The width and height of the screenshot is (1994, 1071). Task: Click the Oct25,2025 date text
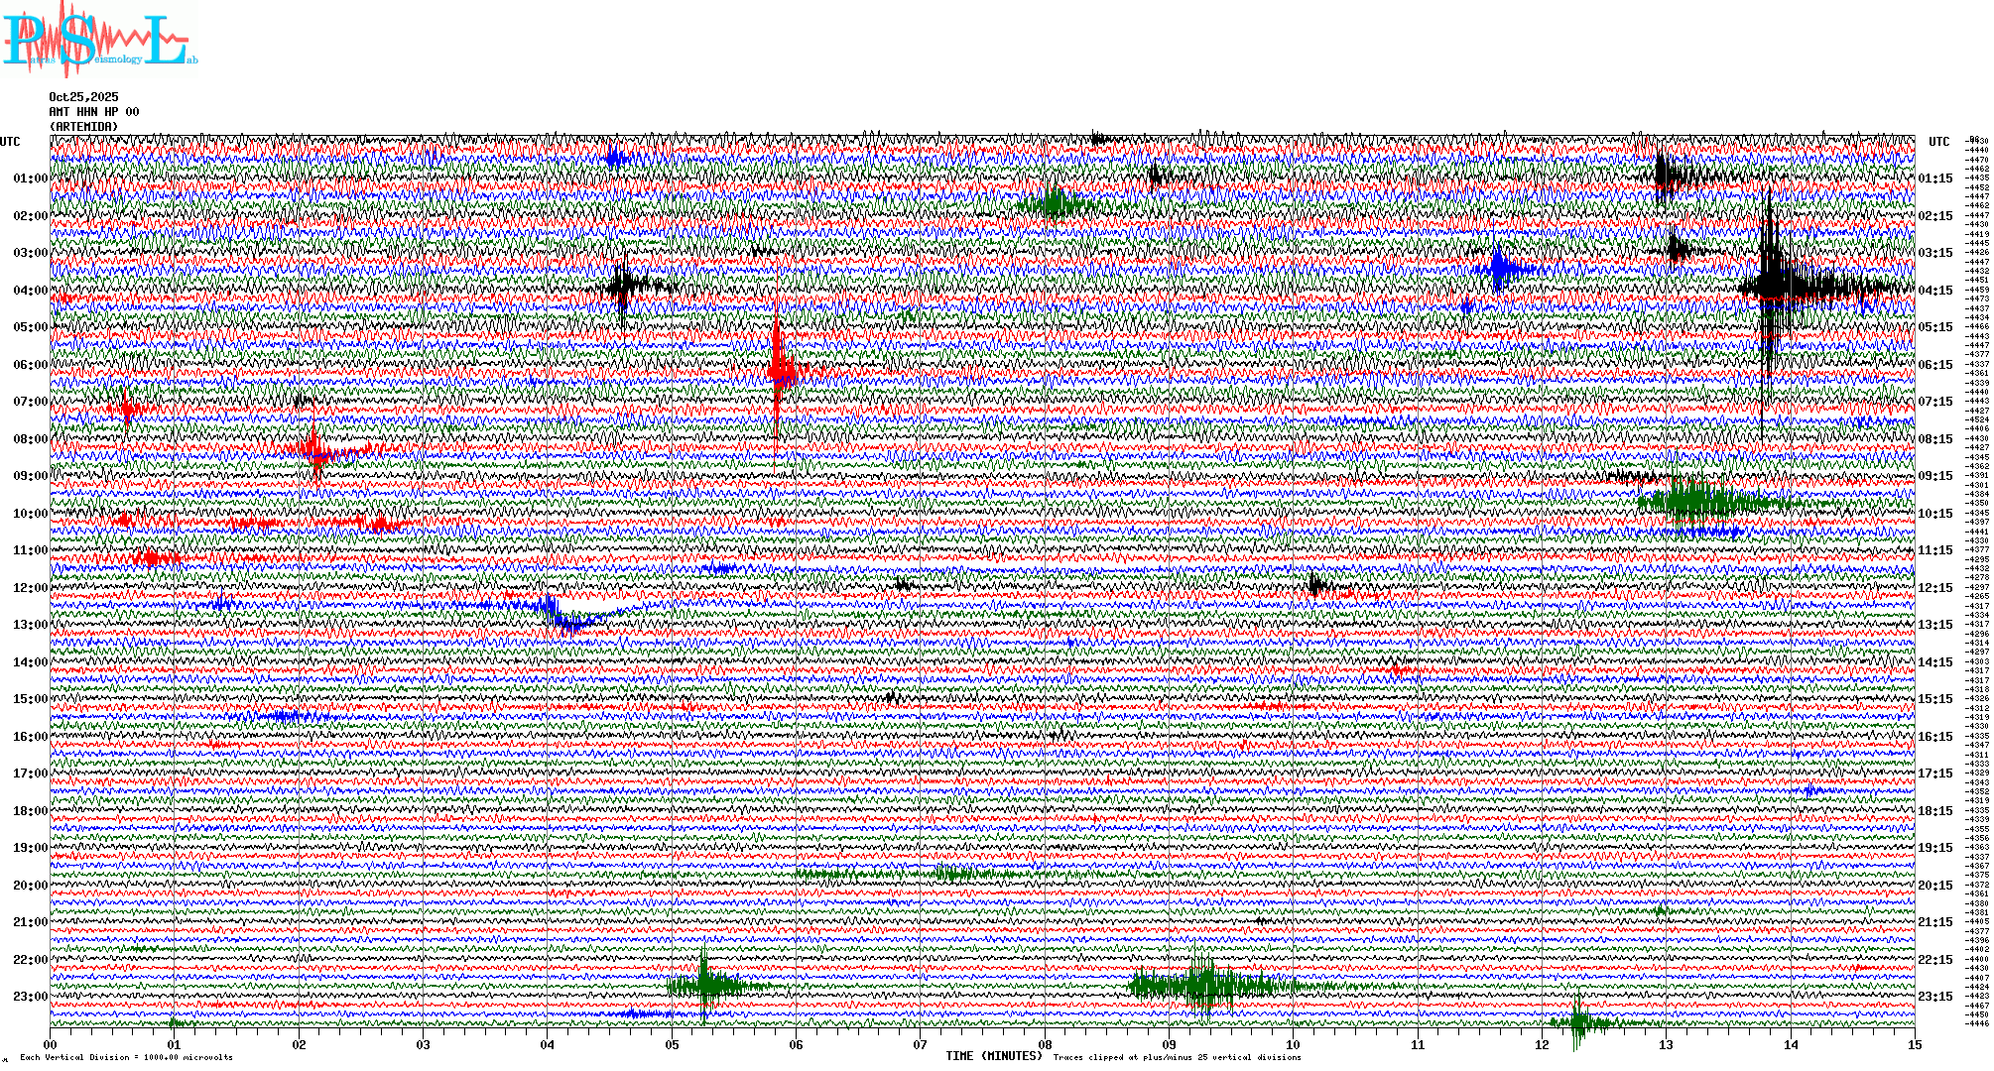pos(83,97)
